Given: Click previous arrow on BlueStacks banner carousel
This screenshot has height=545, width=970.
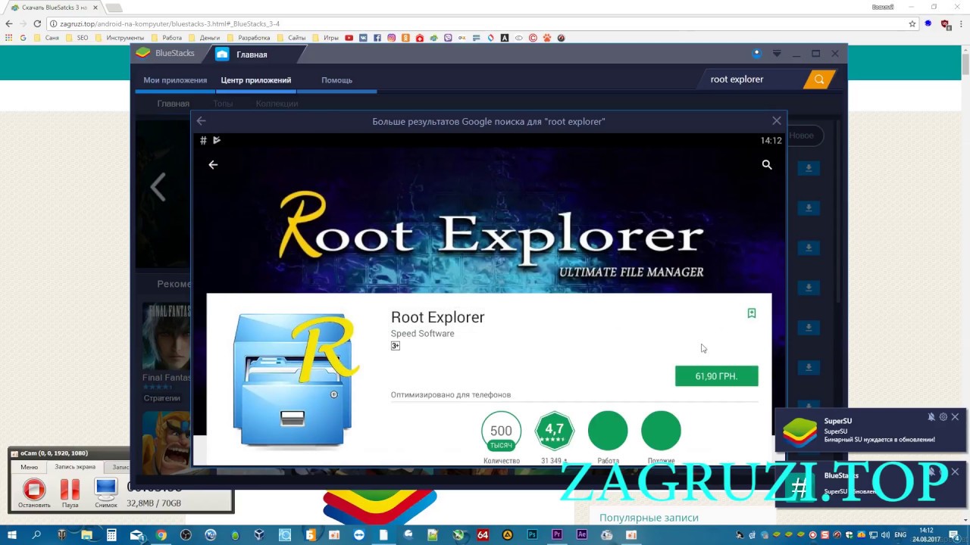Looking at the screenshot, I should 158,187.
